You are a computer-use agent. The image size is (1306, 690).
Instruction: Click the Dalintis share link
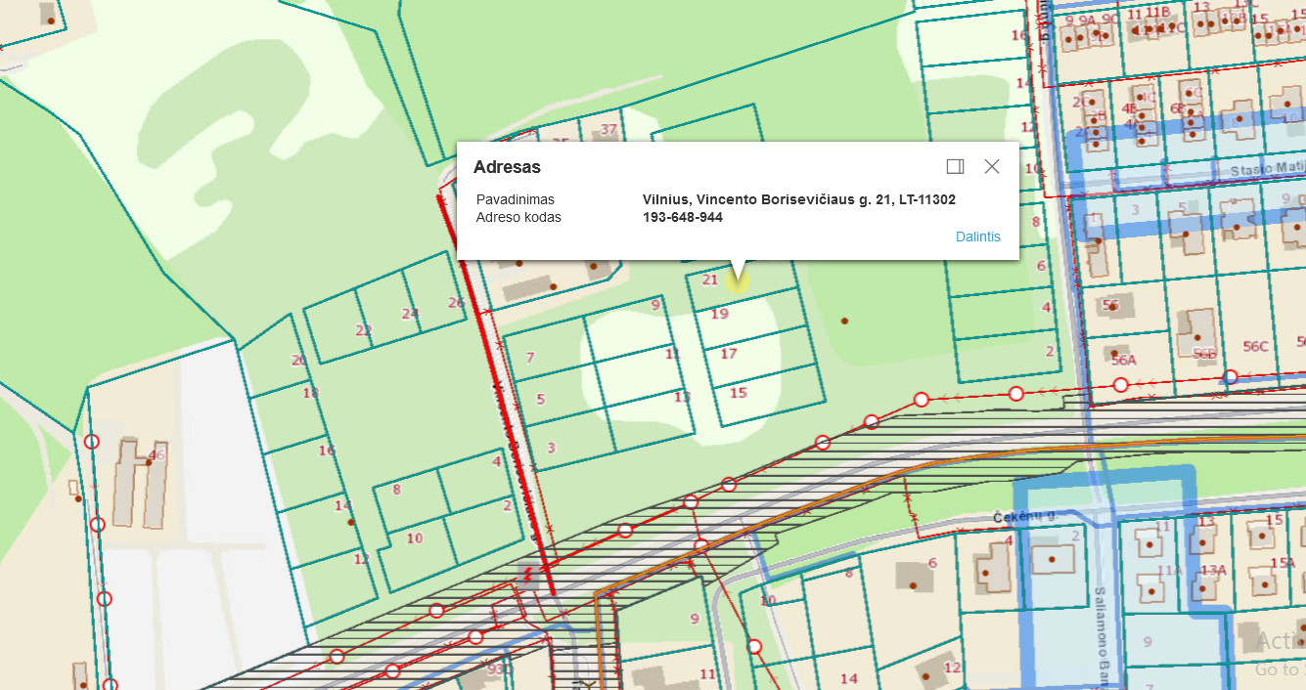(977, 237)
